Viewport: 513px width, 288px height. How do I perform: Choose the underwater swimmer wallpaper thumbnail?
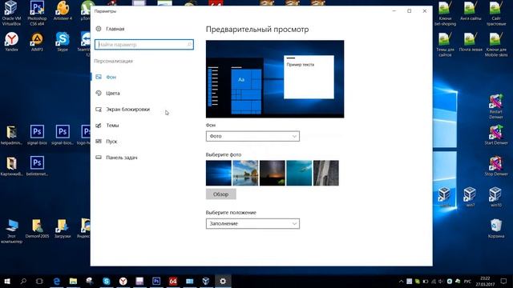[299, 173]
